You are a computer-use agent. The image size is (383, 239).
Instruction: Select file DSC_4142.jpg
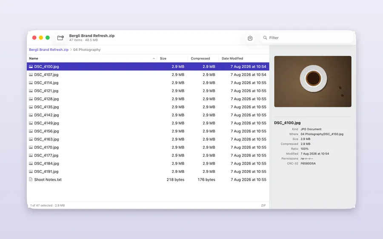point(148,115)
